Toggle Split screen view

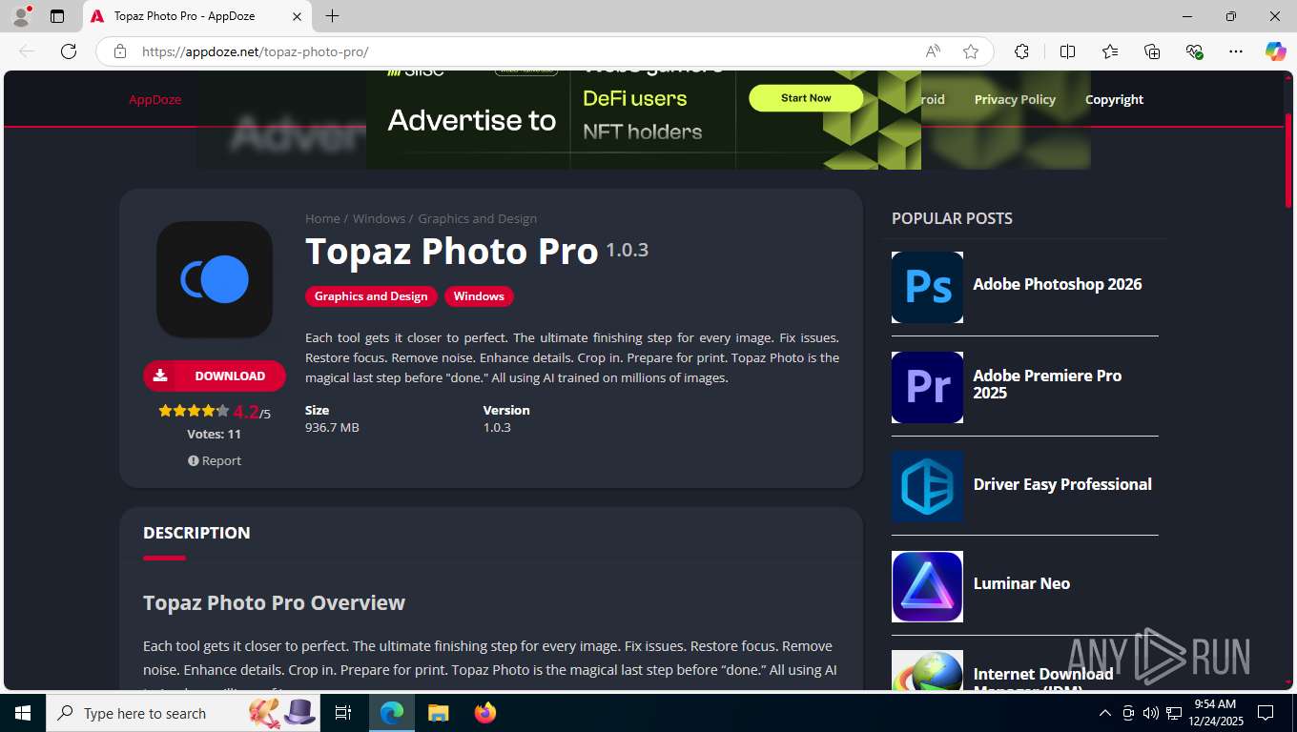click(x=1067, y=51)
